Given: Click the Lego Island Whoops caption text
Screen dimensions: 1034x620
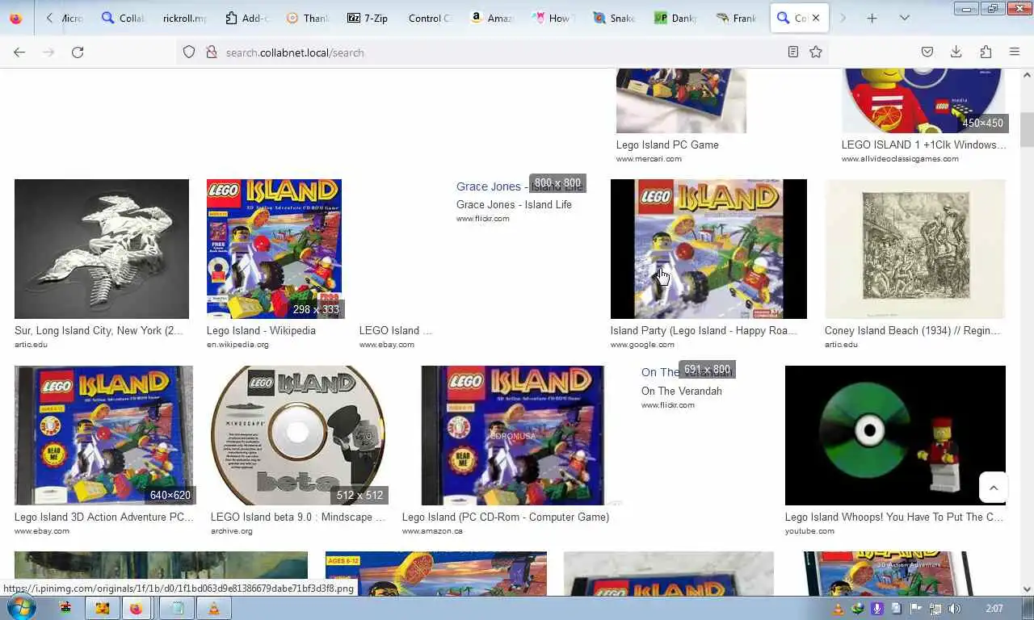Looking at the screenshot, I should point(894,517).
